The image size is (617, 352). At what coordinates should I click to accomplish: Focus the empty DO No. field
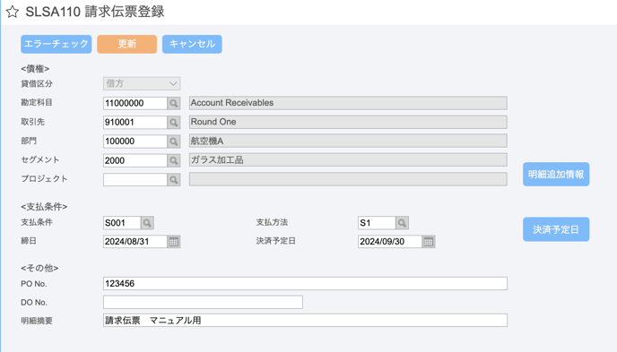(203, 302)
